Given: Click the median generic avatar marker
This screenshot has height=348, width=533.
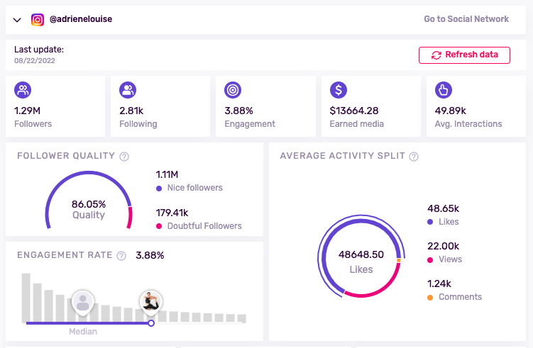Looking at the screenshot, I should (83, 303).
